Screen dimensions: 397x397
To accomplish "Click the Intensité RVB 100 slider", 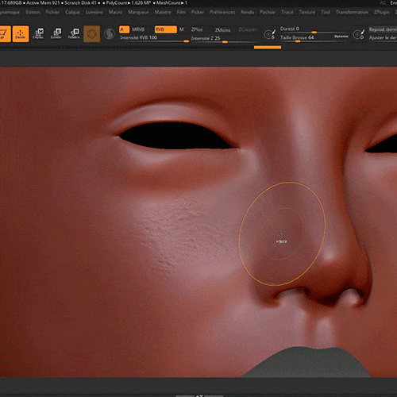I will click(x=154, y=39).
